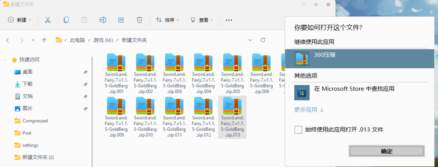This screenshot has width=438, height=167.
Task: Select the file ending in .zip.012
Action: pos(203,117)
